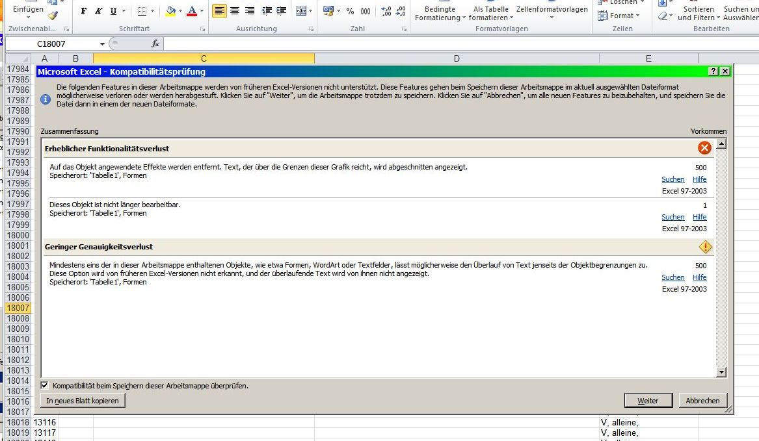
Task: Click the font color A icon
Action: coord(192,10)
